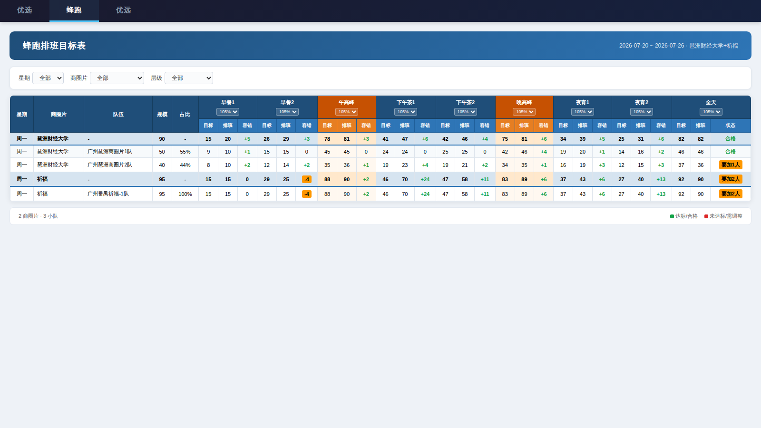
Task: Click the 下午茶1 group header label
Action: 406,102
